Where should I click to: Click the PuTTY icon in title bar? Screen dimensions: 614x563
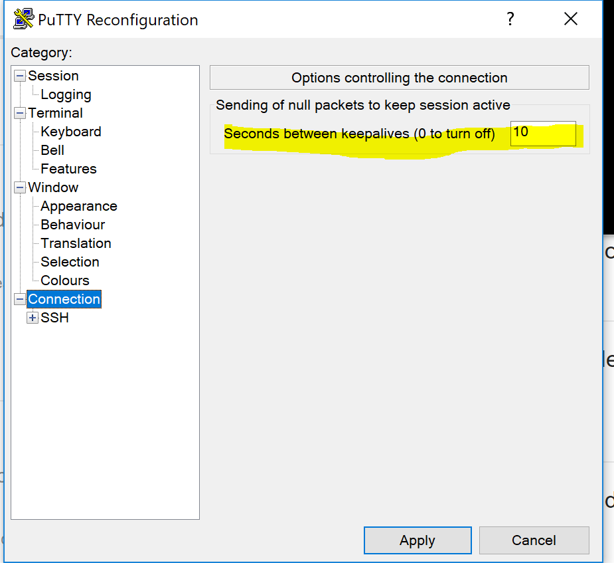click(23, 19)
